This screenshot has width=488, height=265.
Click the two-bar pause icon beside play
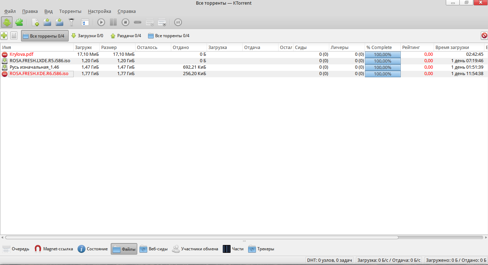click(113, 23)
